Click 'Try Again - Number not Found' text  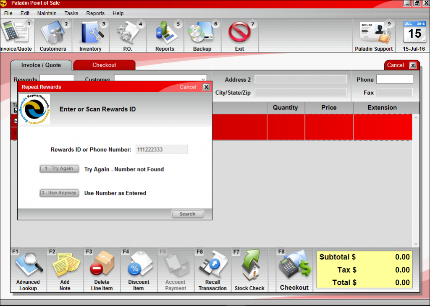coord(124,169)
